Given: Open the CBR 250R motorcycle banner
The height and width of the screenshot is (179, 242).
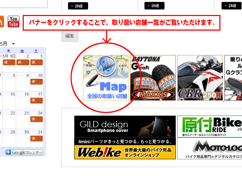Looking at the screenshot, I should 200,78.
